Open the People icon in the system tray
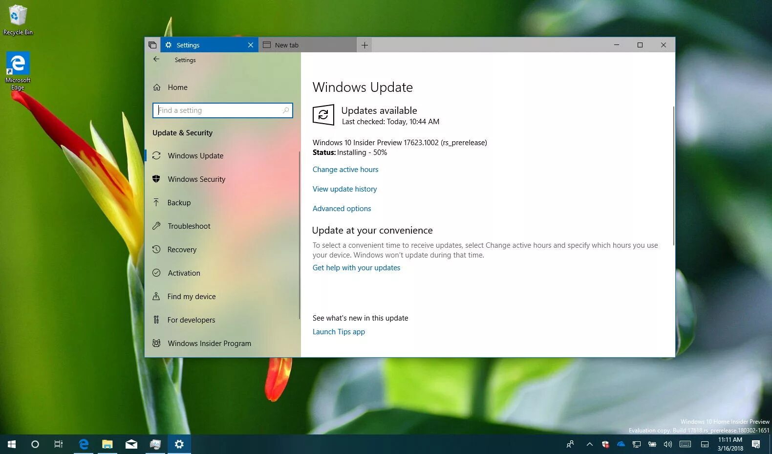 point(570,444)
